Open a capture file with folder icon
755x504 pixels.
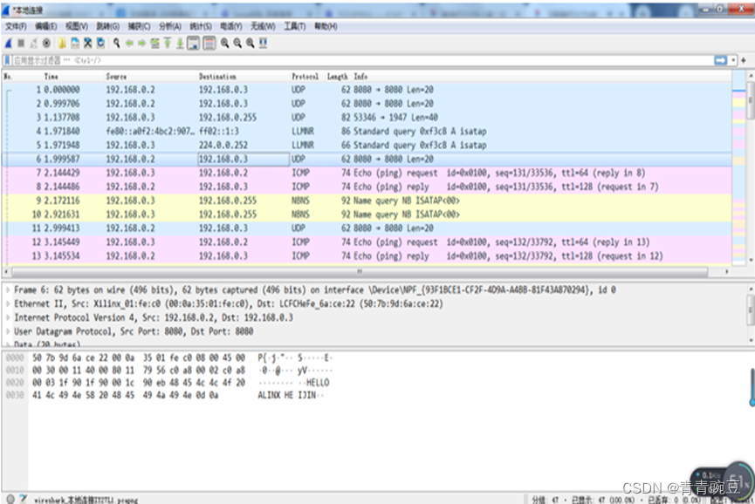62,44
